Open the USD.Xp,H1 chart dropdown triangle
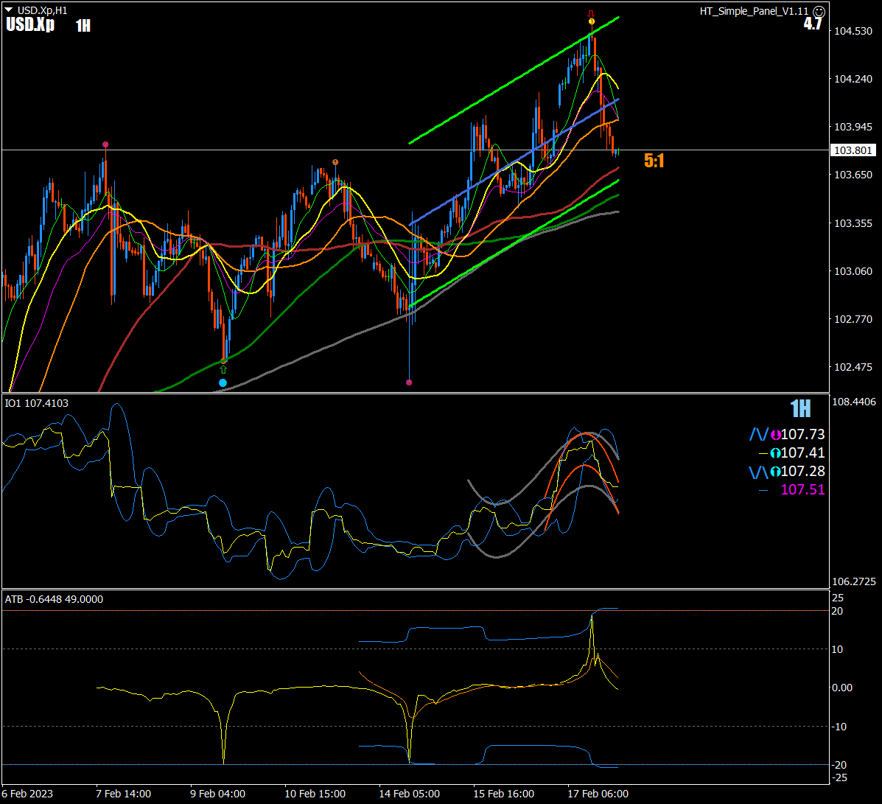The image size is (882, 804). [x=9, y=10]
